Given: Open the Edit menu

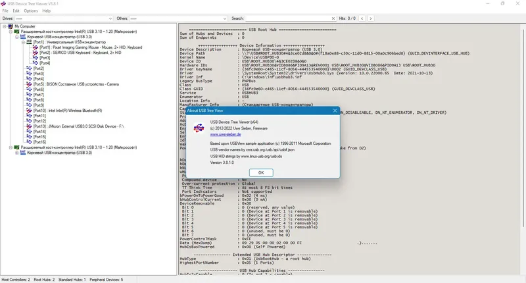Looking at the screenshot, I should 16,11.
